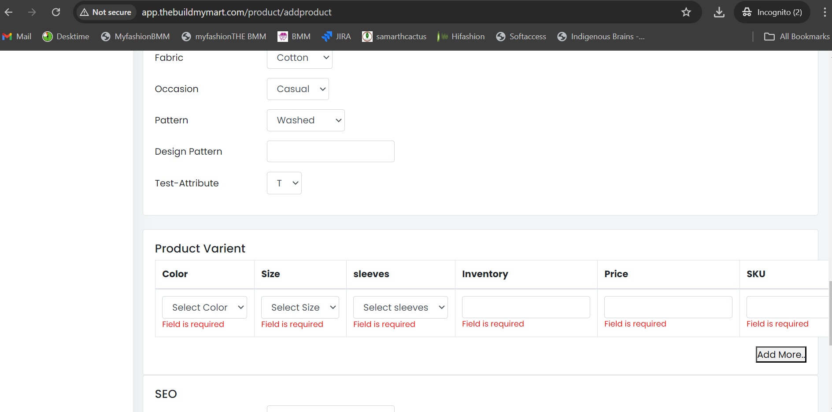Click Field is required under Price input
Image resolution: width=832 pixels, height=412 pixels.
click(x=635, y=324)
